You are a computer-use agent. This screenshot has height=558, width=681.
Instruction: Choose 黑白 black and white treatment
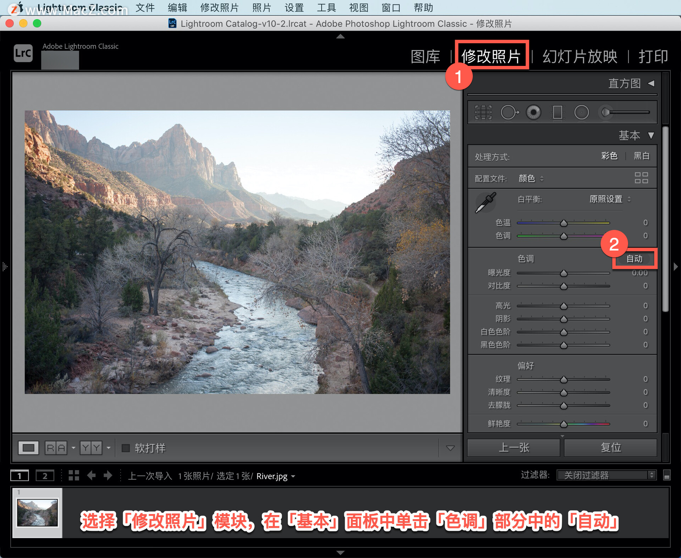pos(641,156)
